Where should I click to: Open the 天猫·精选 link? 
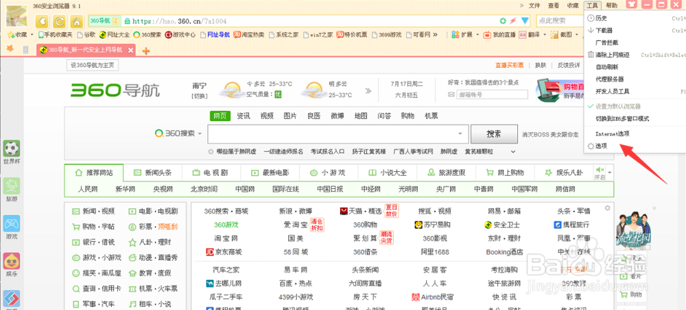coord(361,211)
